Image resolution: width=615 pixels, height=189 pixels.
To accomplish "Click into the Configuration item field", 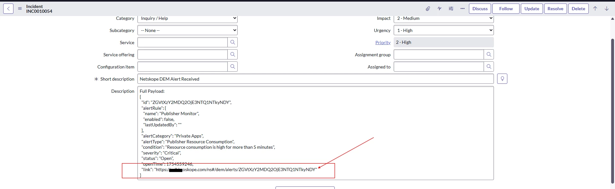I will click(x=183, y=67).
